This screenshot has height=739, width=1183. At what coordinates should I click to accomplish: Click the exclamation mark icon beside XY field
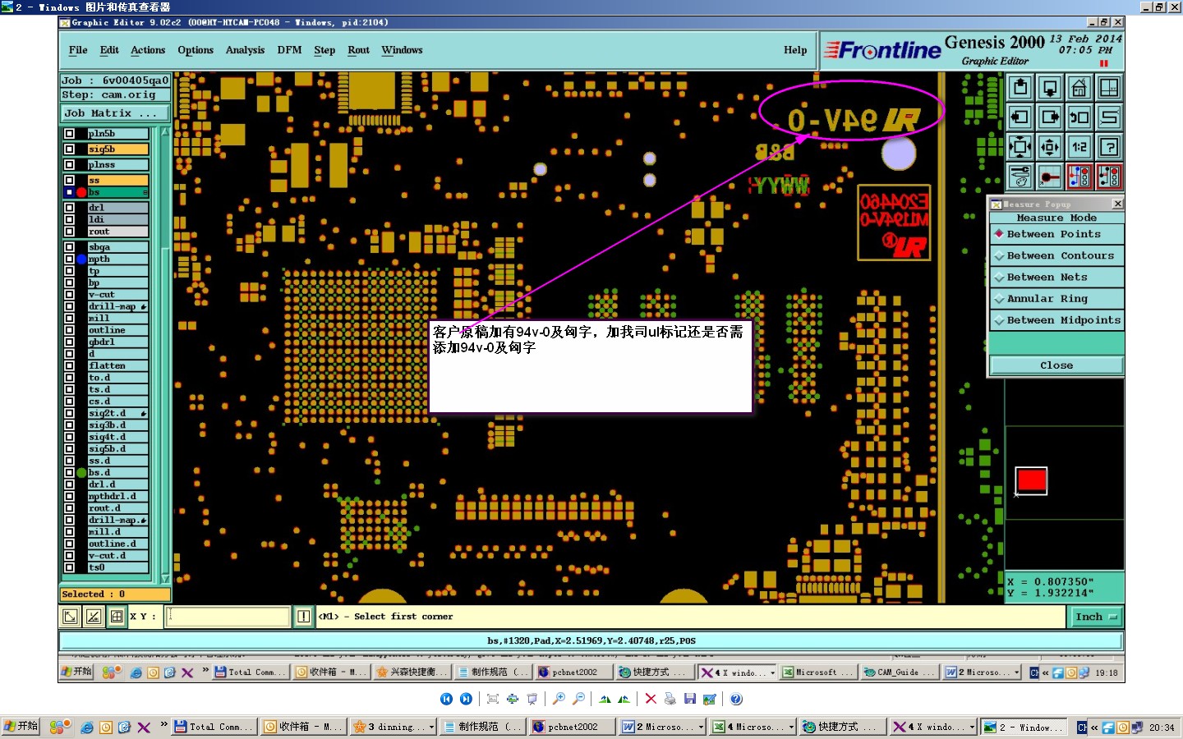tap(303, 616)
